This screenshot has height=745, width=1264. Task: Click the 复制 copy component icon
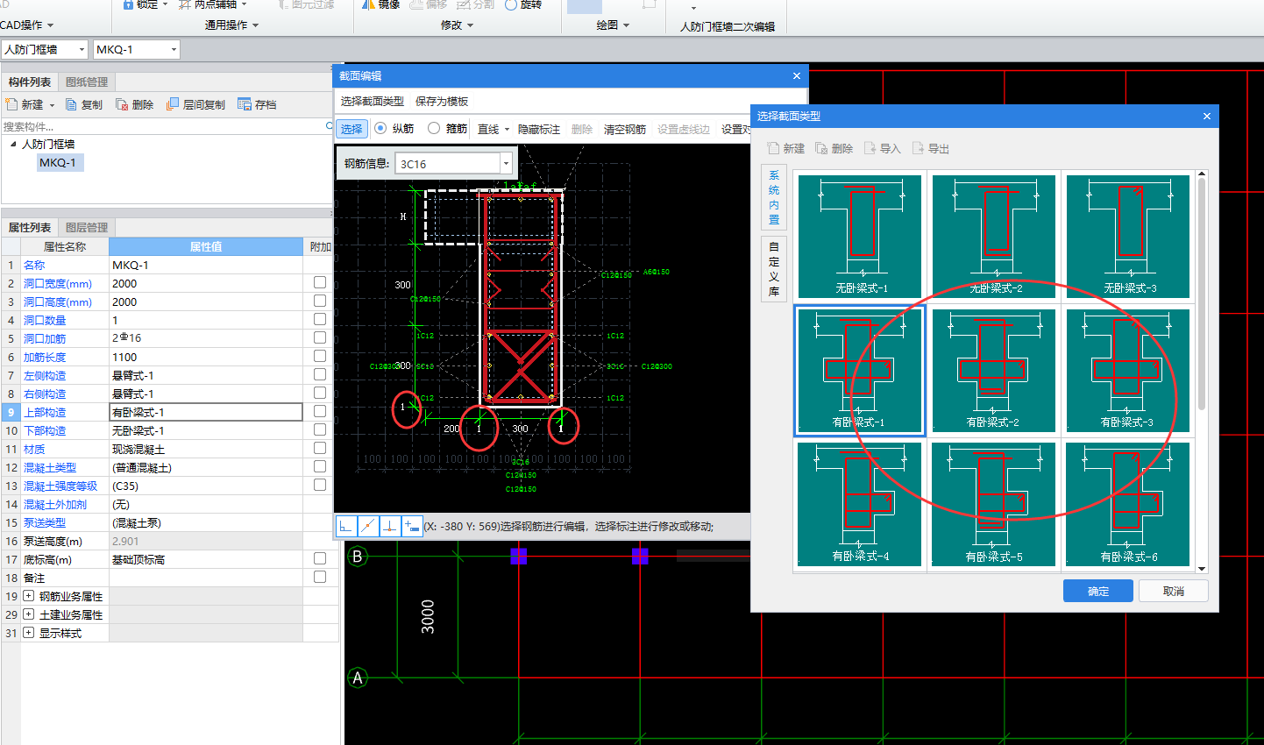[72, 104]
